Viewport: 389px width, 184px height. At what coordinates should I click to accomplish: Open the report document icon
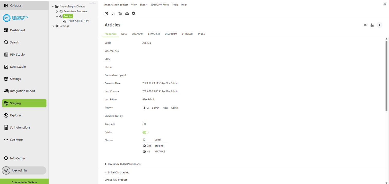tap(120, 14)
